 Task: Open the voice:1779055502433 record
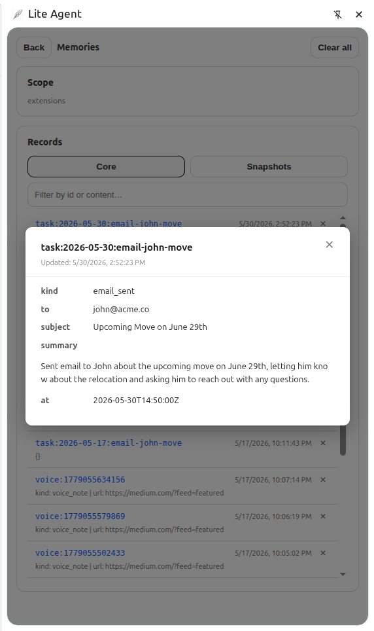[x=80, y=553]
